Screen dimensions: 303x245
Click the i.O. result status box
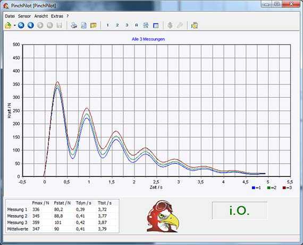point(240,210)
